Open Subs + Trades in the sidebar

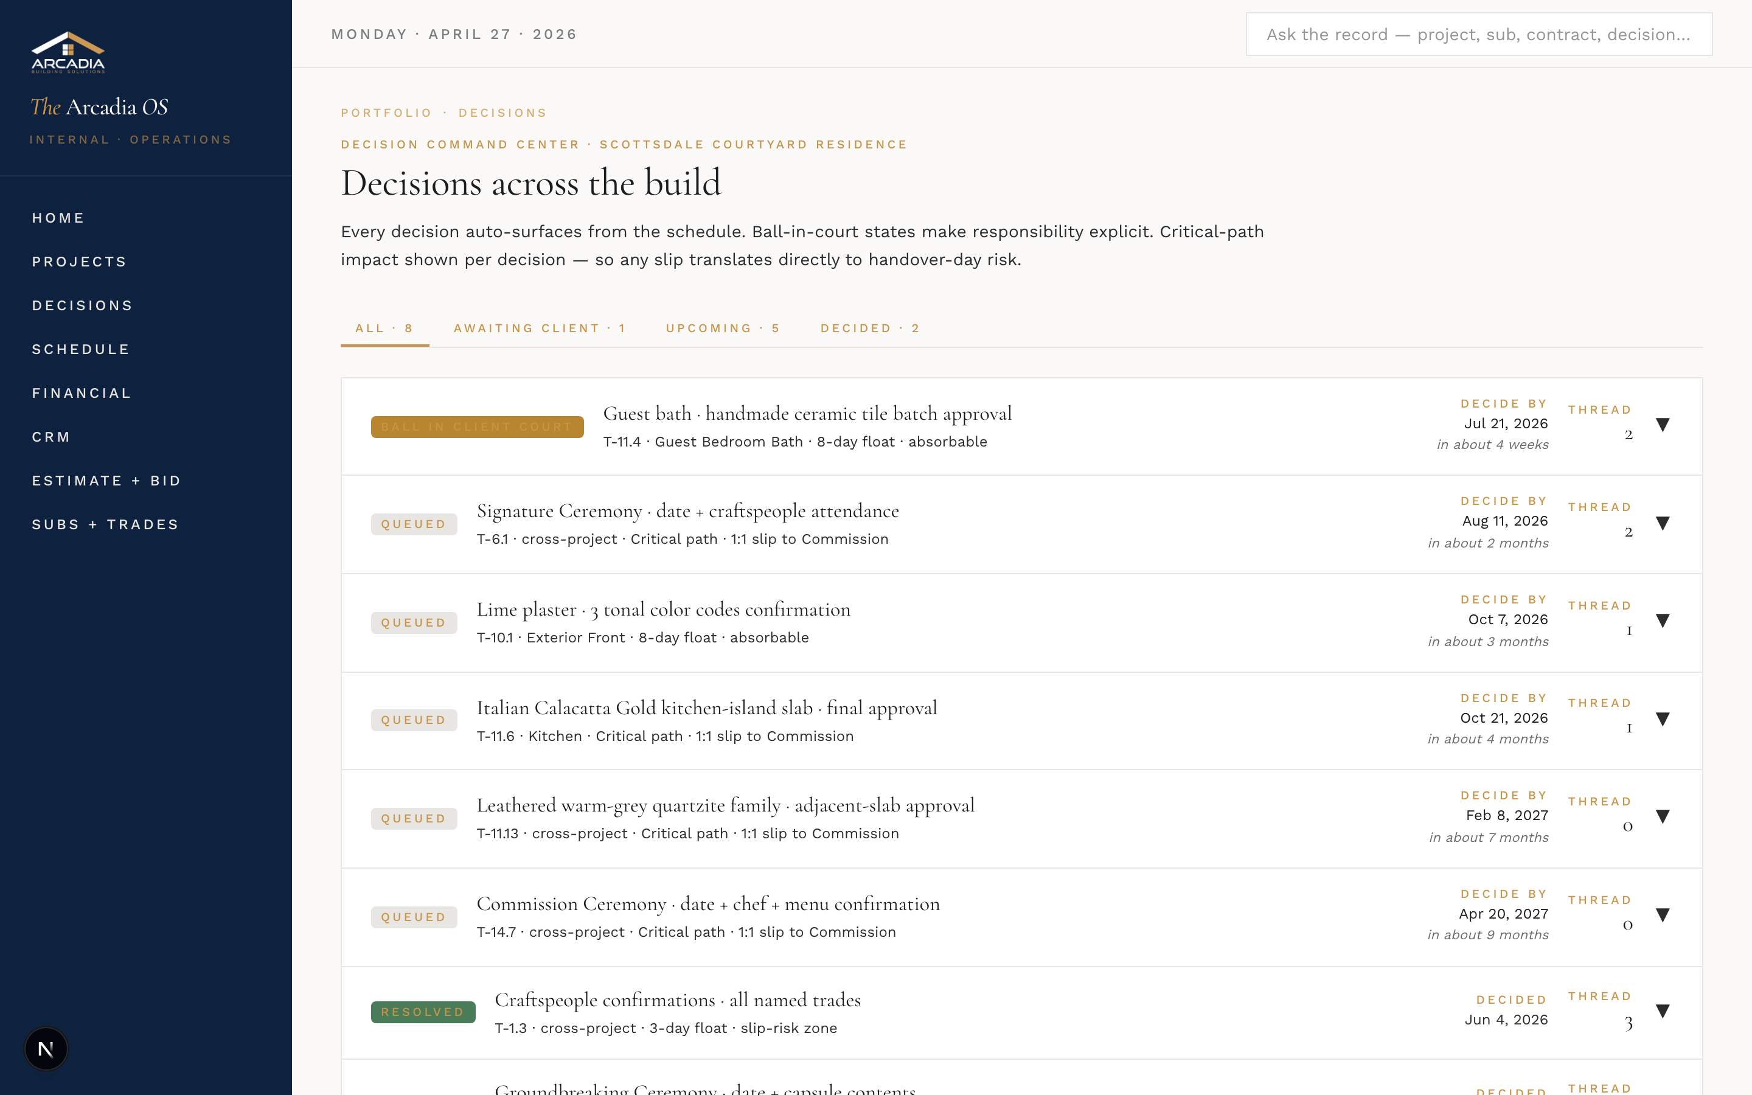click(x=106, y=524)
